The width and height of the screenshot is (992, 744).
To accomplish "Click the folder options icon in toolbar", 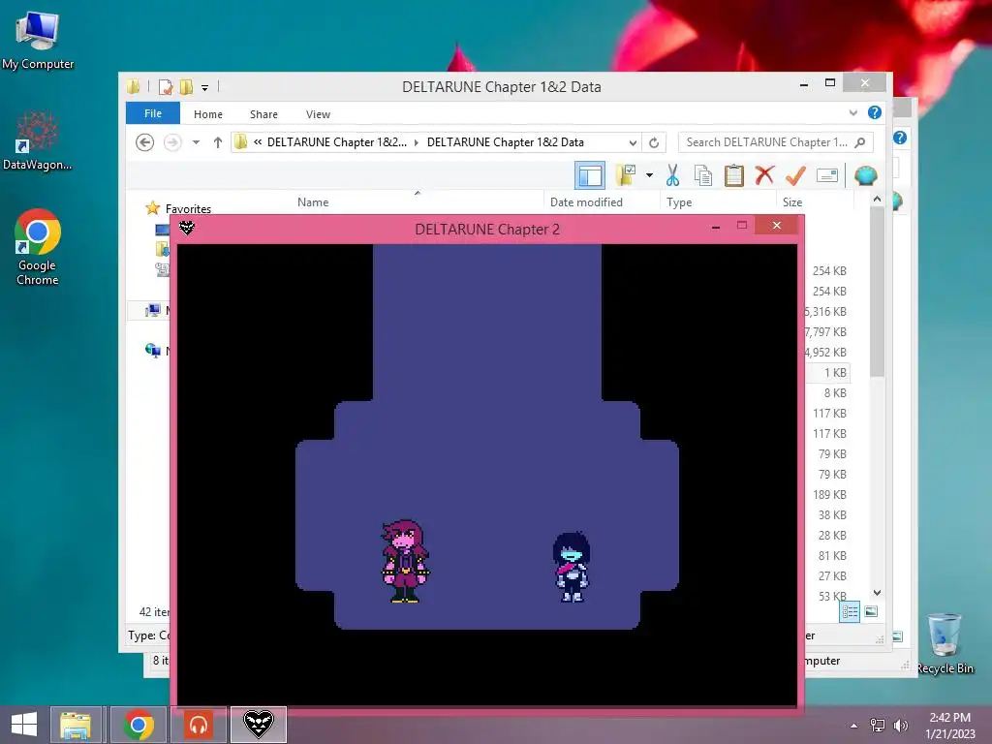I will tap(626, 175).
